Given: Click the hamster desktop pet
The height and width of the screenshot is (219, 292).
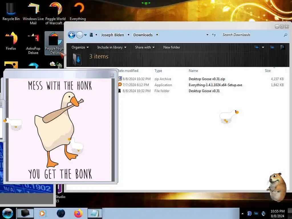Looking at the screenshot, I should click(277, 187).
